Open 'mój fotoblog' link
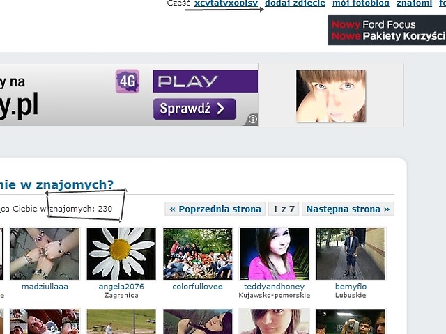Image resolution: width=446 pixels, height=334 pixels. tap(361, 3)
